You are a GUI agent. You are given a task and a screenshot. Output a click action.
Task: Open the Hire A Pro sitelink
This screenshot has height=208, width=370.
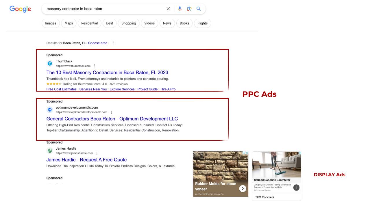coord(168,89)
